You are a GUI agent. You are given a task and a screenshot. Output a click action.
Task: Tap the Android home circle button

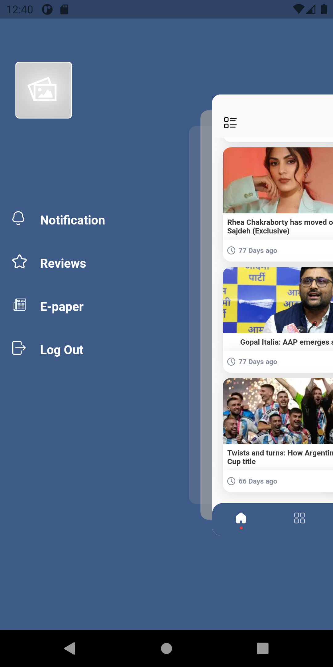[x=166, y=649]
